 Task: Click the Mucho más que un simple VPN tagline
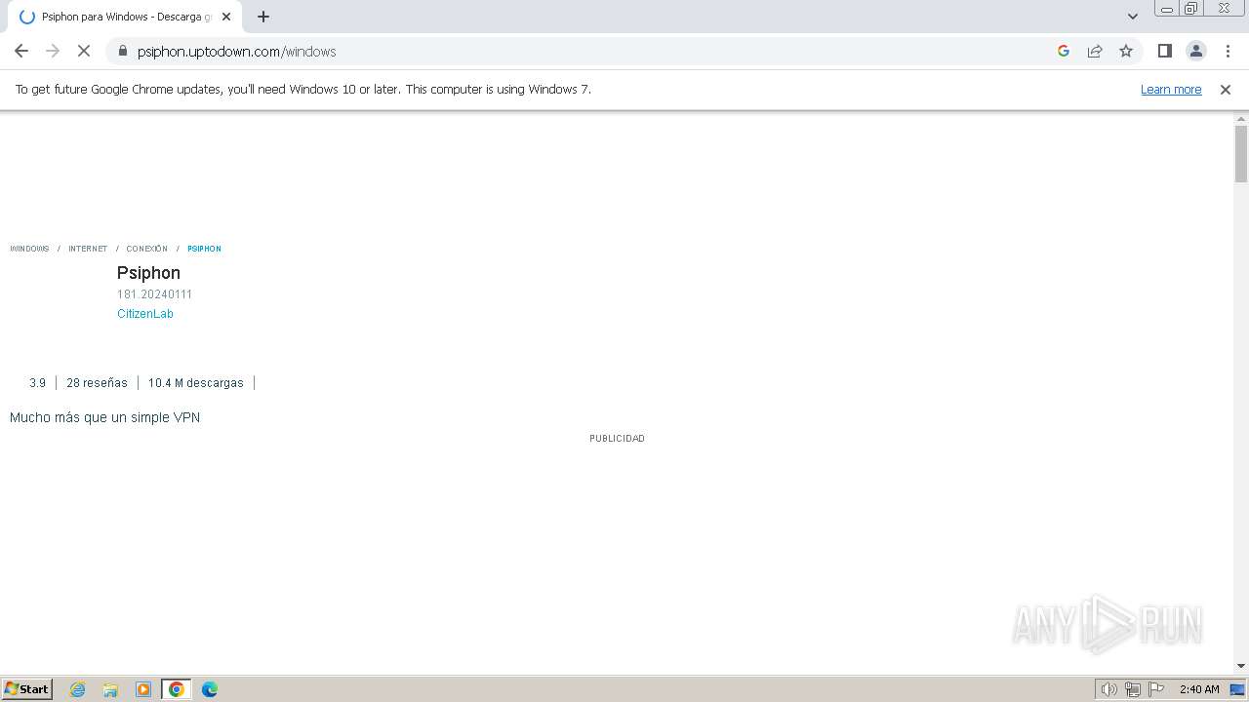coord(104,417)
